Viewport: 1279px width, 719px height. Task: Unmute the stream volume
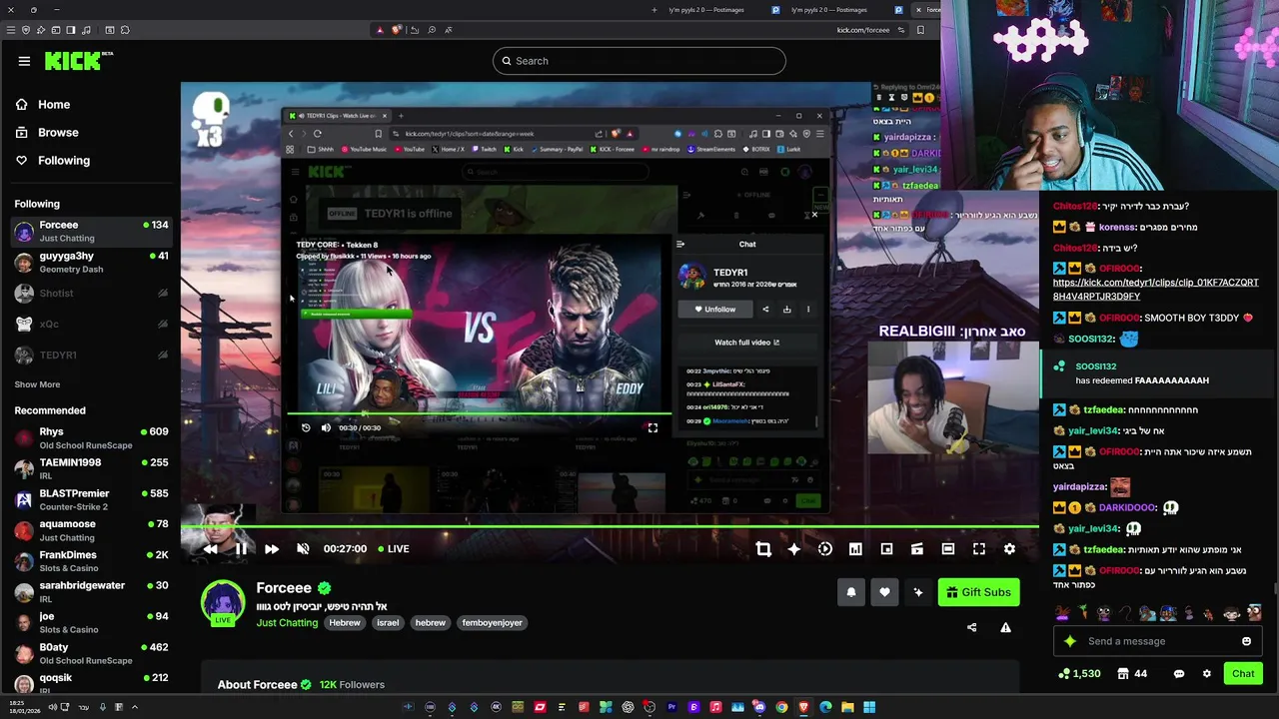point(303,548)
